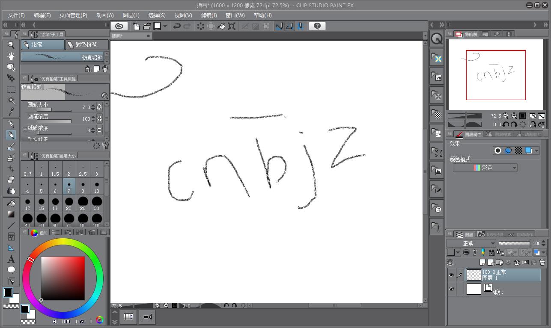Image resolution: width=551 pixels, height=328 pixels.
Task: Click the Delete Layer trash icon
Action: click(x=542, y=263)
